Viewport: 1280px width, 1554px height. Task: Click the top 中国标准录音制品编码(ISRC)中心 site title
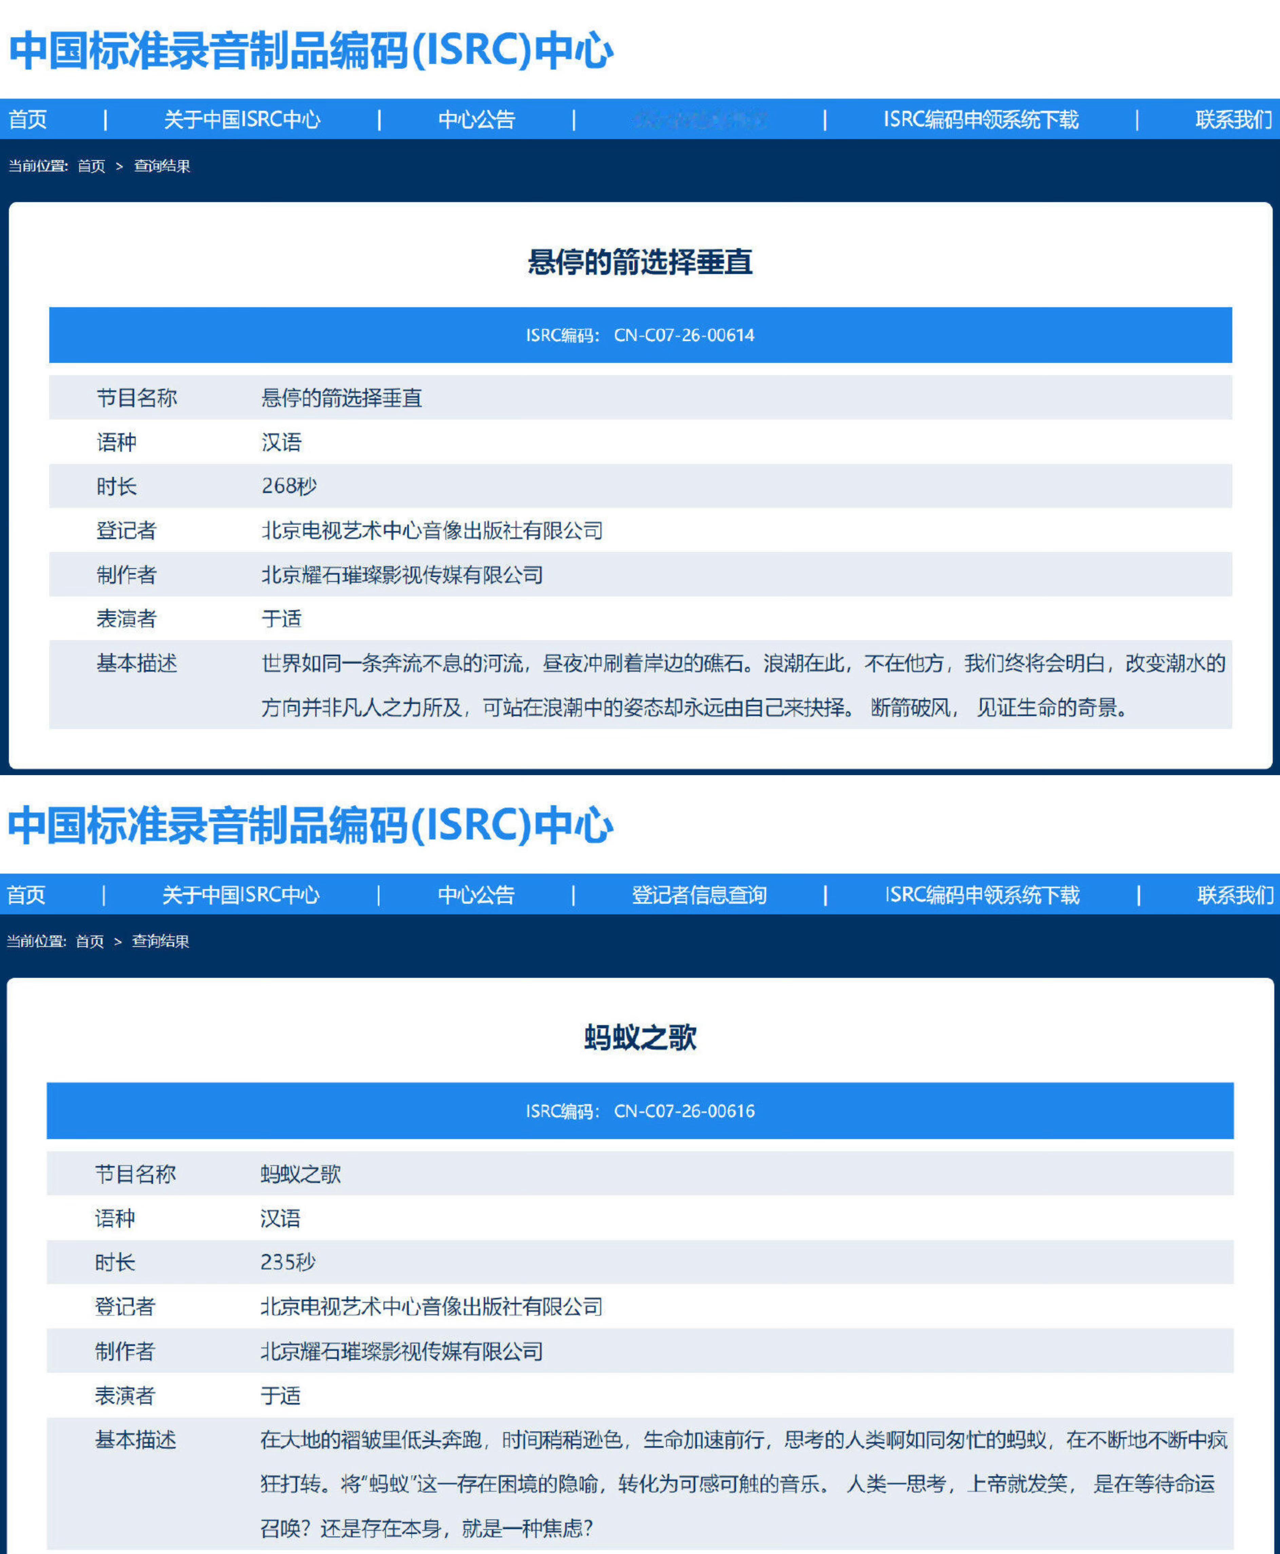click(x=310, y=50)
